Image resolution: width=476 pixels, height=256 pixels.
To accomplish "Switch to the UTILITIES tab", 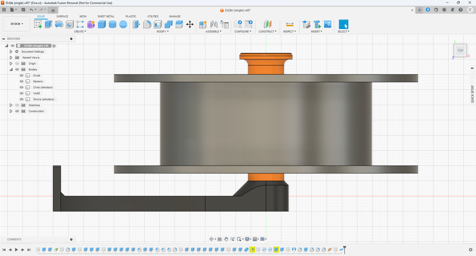I will coord(153,16).
